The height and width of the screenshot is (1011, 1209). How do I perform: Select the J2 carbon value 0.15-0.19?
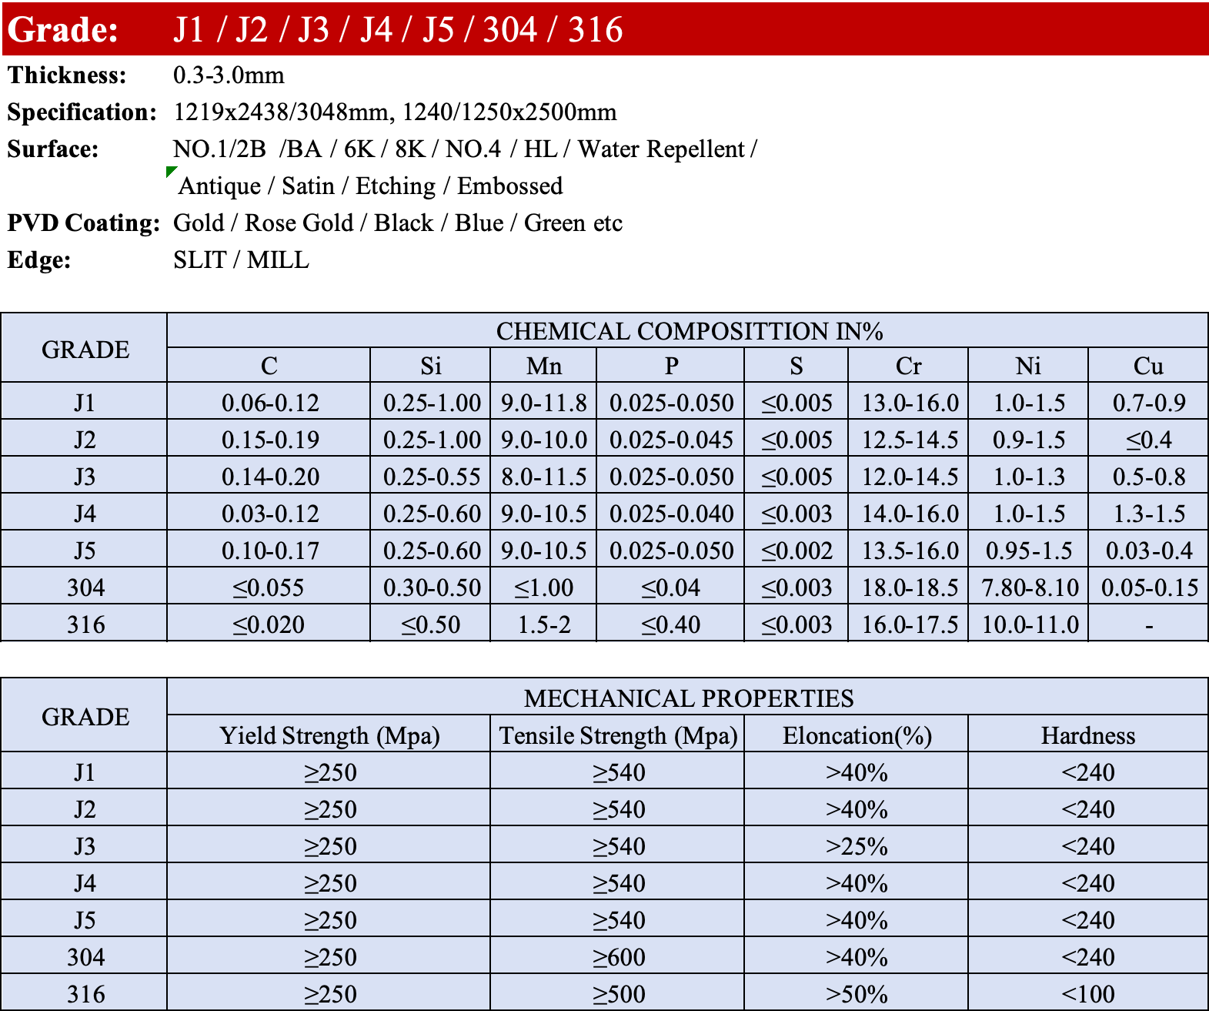point(269,440)
